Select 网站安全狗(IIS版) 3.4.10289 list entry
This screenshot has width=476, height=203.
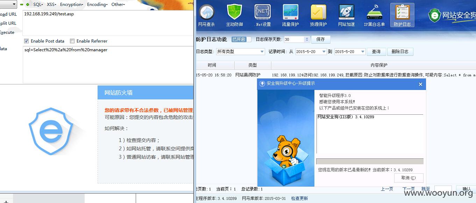(346, 117)
